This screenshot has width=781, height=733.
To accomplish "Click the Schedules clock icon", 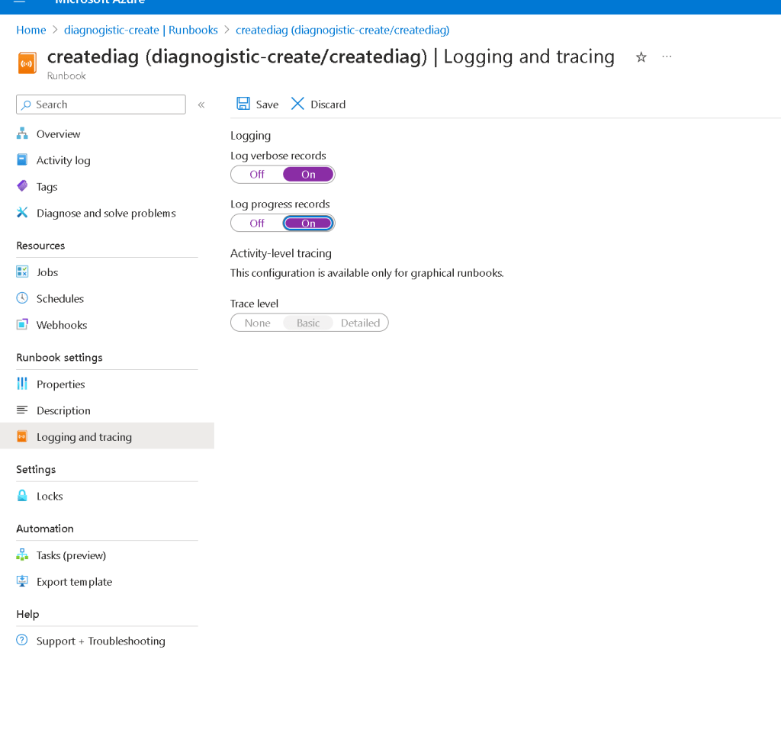I will tap(22, 298).
